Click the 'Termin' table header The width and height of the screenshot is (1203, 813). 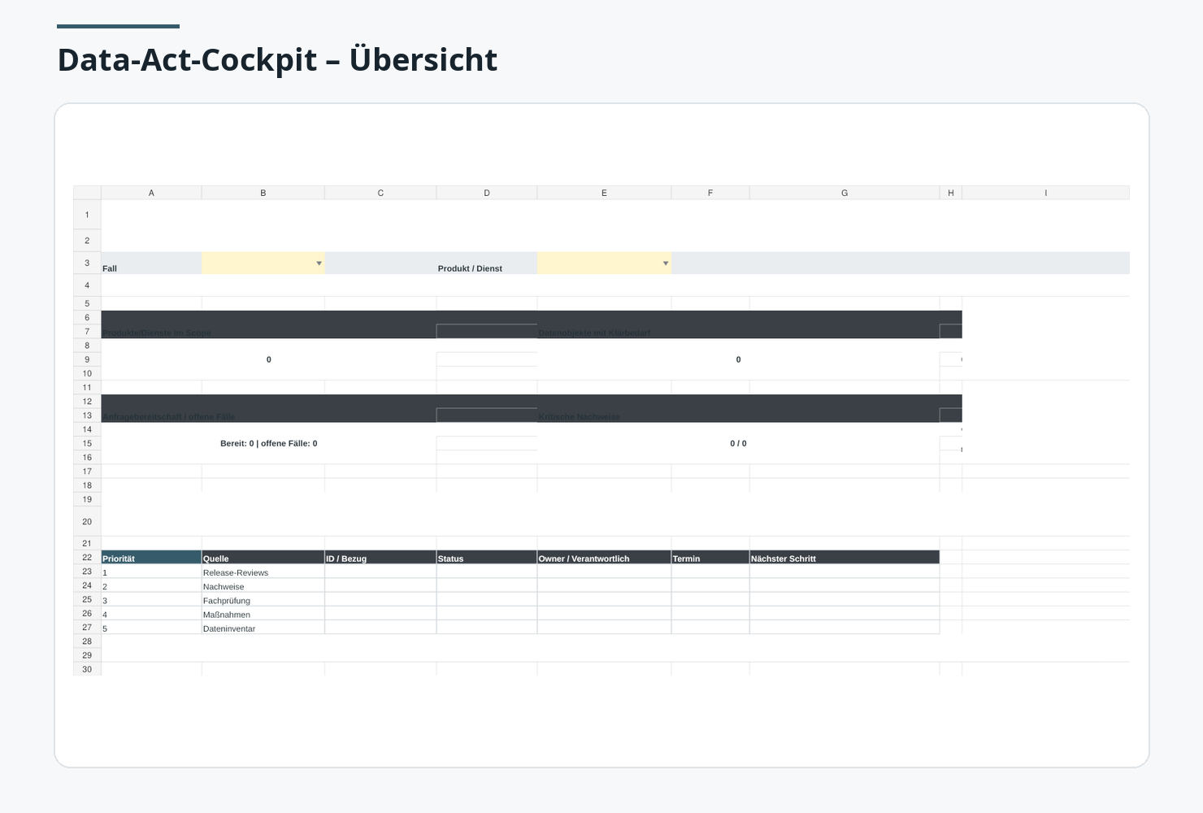coord(710,557)
